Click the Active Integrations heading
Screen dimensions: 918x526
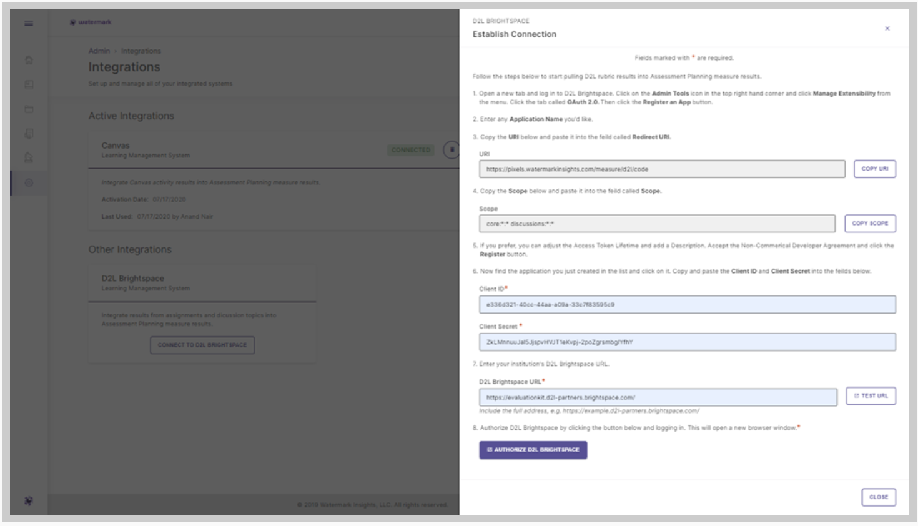point(131,116)
